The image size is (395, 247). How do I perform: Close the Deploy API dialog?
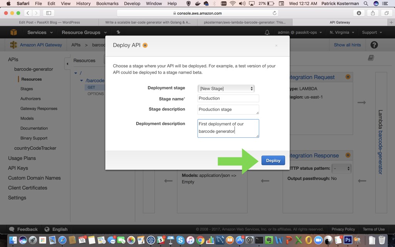pos(276,46)
